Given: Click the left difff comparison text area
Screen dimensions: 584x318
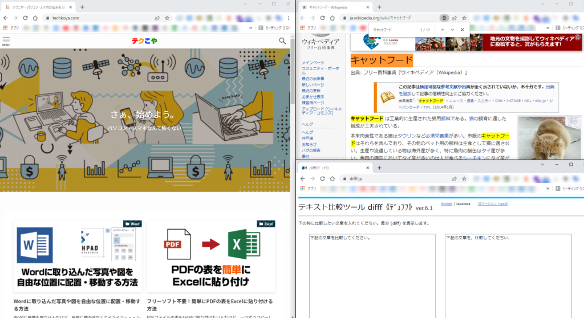Looking at the screenshot, I should pyautogui.click(x=372, y=276).
